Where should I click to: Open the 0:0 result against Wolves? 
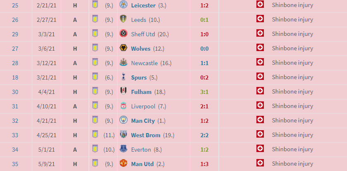(x=204, y=49)
